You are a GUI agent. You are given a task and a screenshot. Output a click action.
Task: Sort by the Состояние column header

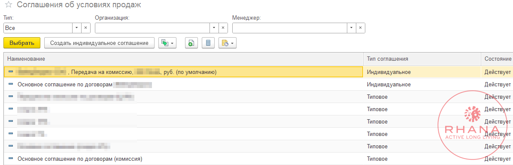pos(497,59)
